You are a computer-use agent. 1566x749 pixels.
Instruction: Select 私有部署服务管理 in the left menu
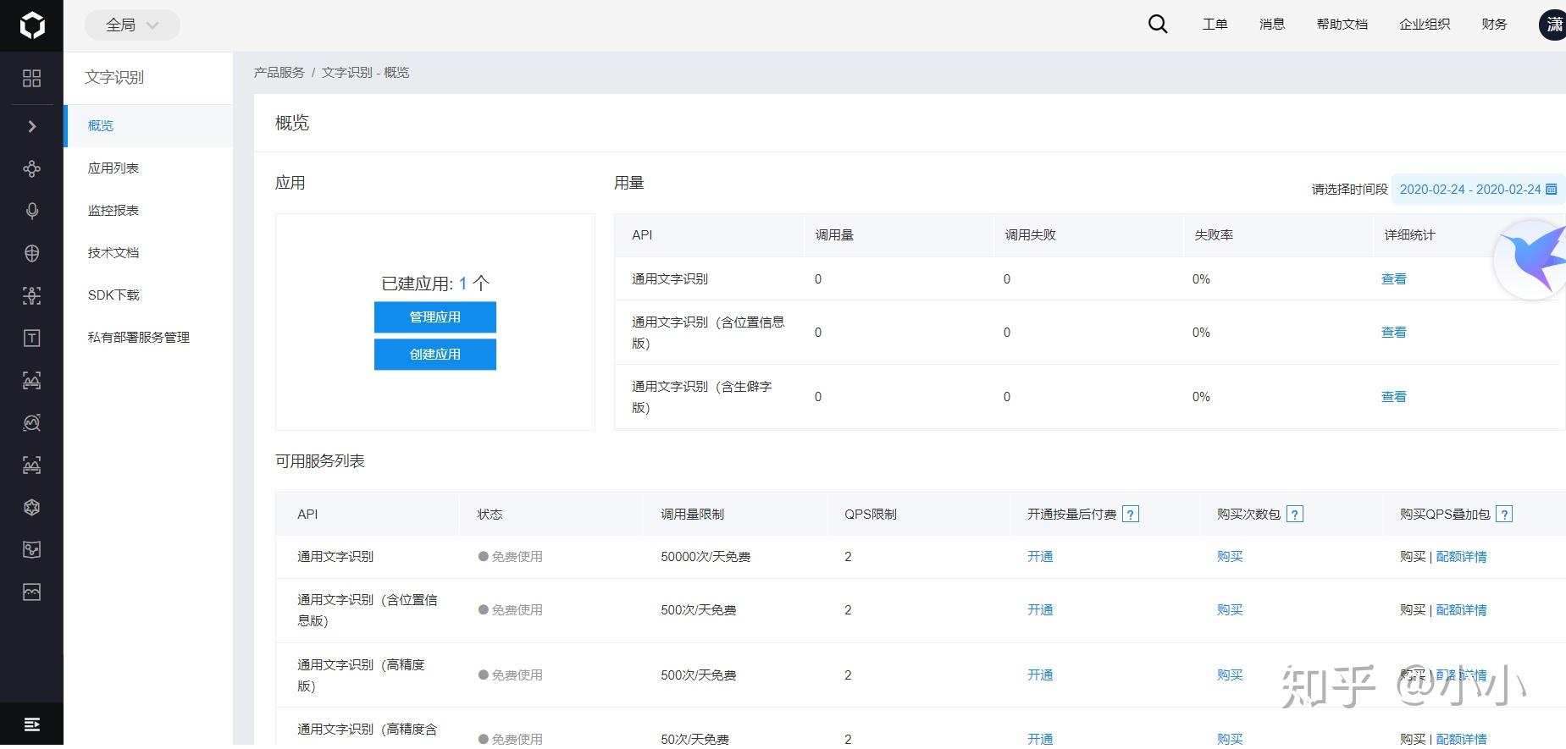tap(148, 338)
